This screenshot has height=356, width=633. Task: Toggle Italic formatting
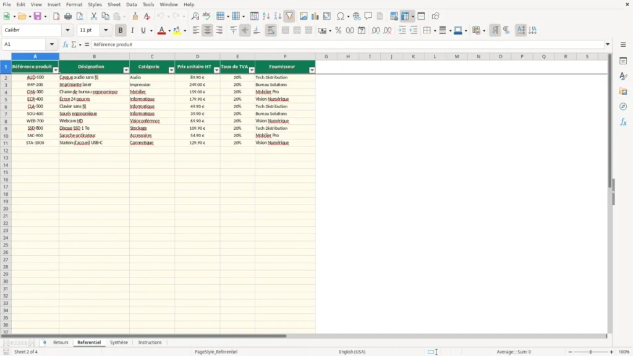tap(132, 30)
